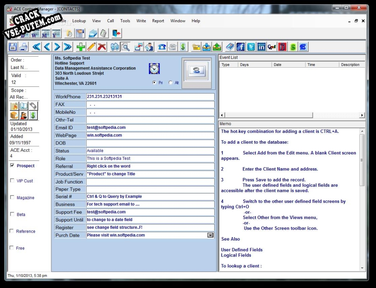
Task: Click the Event List horizontal scrollbar thumb
Action: click(269, 115)
